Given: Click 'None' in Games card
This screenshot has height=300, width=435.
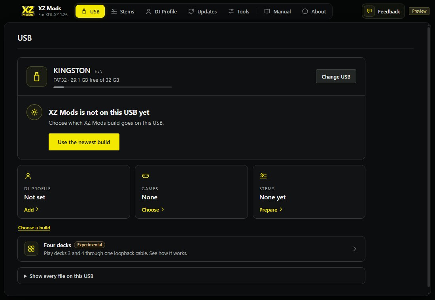Looking at the screenshot, I should (149, 197).
